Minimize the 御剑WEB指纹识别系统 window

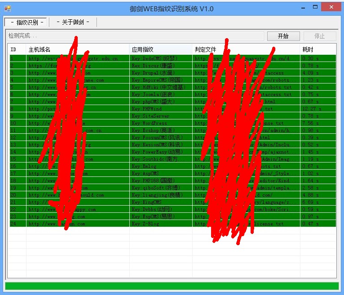coord(303,8)
